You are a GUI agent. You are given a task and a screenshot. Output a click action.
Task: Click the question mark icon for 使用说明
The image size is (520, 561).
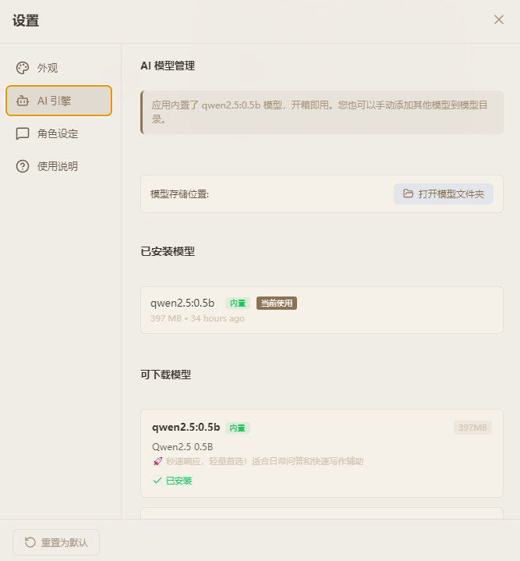click(23, 166)
